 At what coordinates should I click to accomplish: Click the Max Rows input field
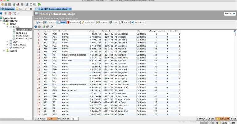(x=52, y=119)
